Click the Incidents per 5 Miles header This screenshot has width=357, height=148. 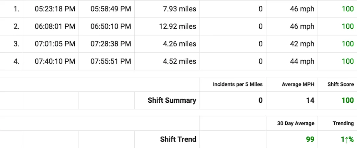point(238,85)
